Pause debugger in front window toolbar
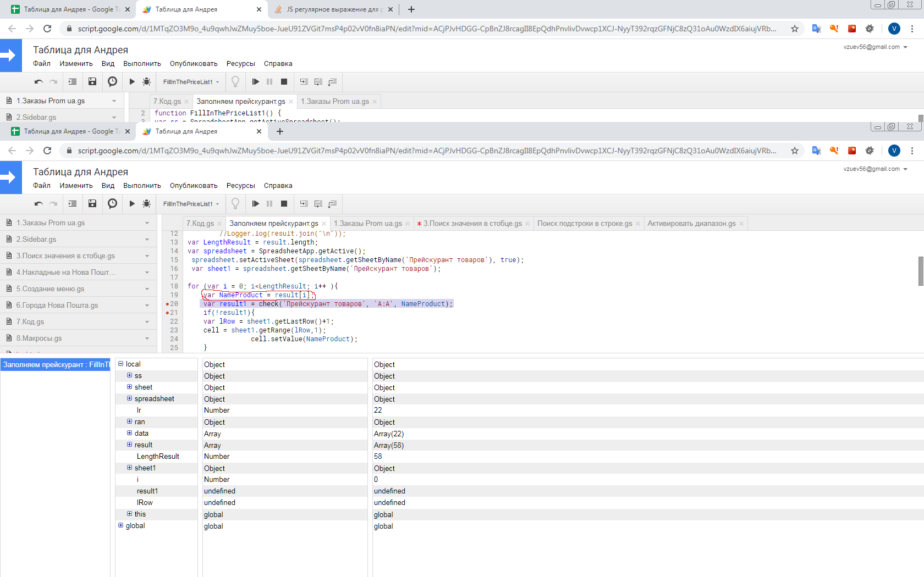The width and height of the screenshot is (924, 577). tap(269, 204)
